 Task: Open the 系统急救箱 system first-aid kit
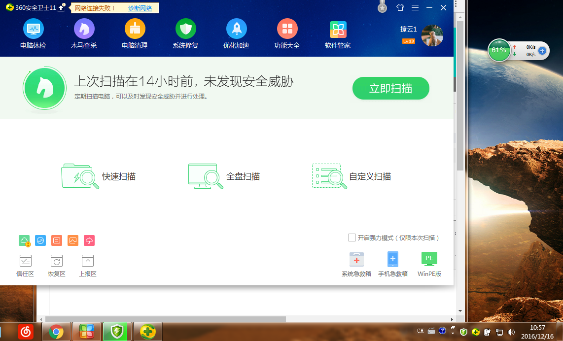tap(356, 263)
